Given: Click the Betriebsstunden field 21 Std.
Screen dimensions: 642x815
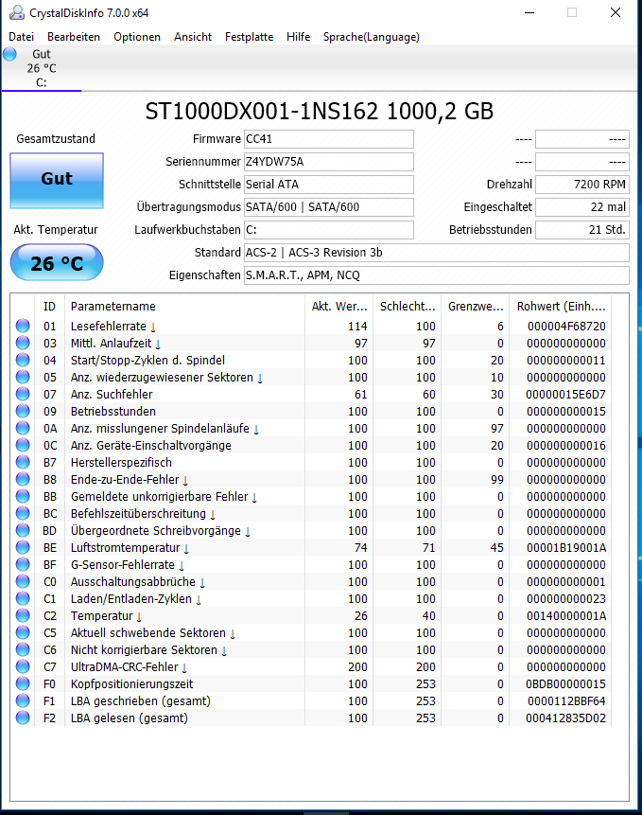Looking at the screenshot, I should pos(582,230).
